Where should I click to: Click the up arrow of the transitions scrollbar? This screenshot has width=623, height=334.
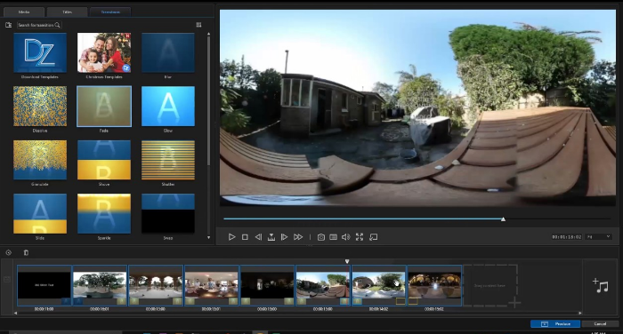(208, 34)
